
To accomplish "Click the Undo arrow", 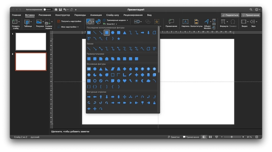I will click(x=65, y=10).
